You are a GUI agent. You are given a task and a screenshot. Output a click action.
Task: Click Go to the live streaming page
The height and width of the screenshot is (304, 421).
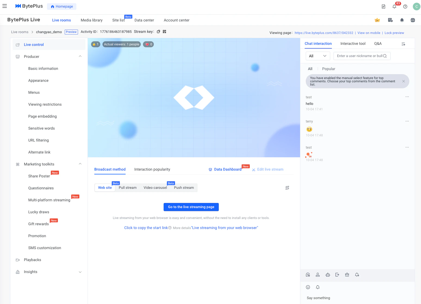coord(191,207)
